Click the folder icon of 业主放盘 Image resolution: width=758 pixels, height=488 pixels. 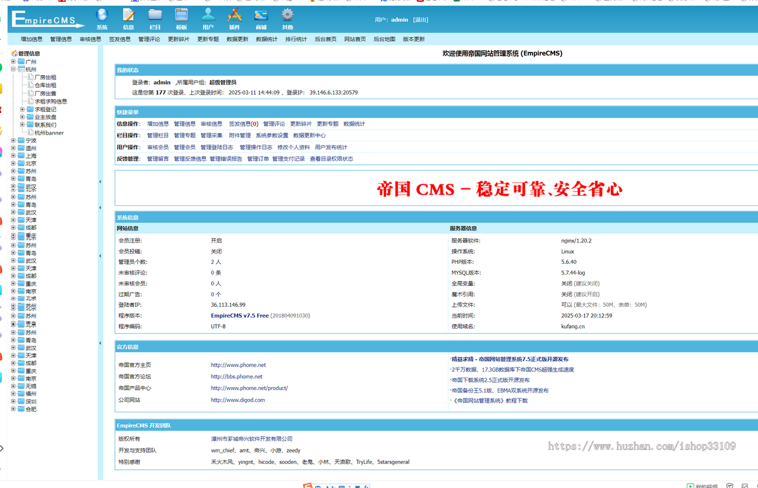[x=30, y=117]
